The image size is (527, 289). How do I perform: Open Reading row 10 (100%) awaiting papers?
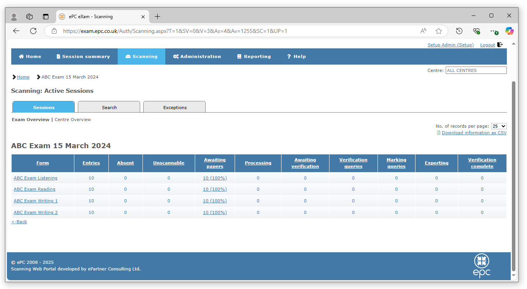point(215,189)
